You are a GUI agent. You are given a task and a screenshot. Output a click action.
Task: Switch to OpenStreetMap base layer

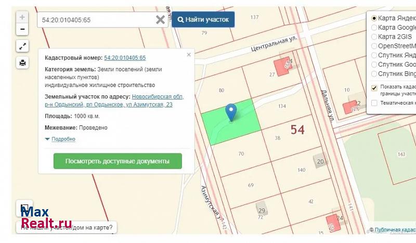click(x=374, y=46)
